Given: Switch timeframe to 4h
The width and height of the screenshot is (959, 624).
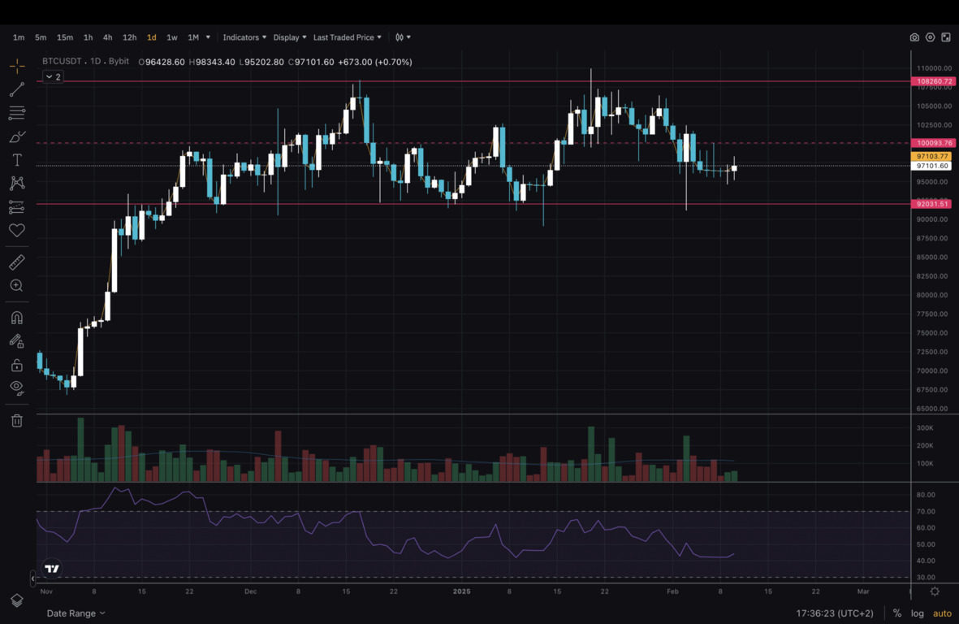Looking at the screenshot, I should tap(107, 37).
